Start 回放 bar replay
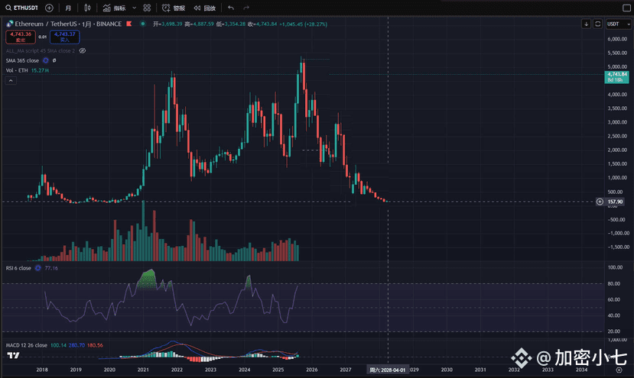Image resolution: width=634 pixels, height=378 pixels. pyautogui.click(x=205, y=8)
